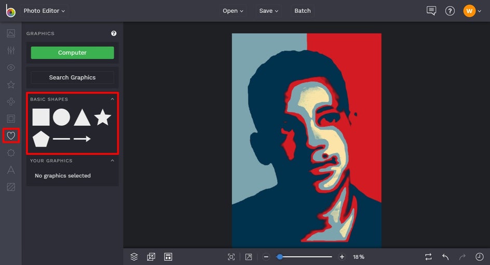Viewport: 490px width, 265px height.
Task: Add the line basic shape
Action: (62, 139)
